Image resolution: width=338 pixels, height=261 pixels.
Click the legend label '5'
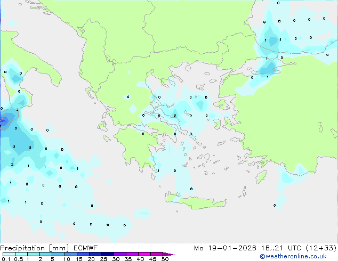(52, 259)
